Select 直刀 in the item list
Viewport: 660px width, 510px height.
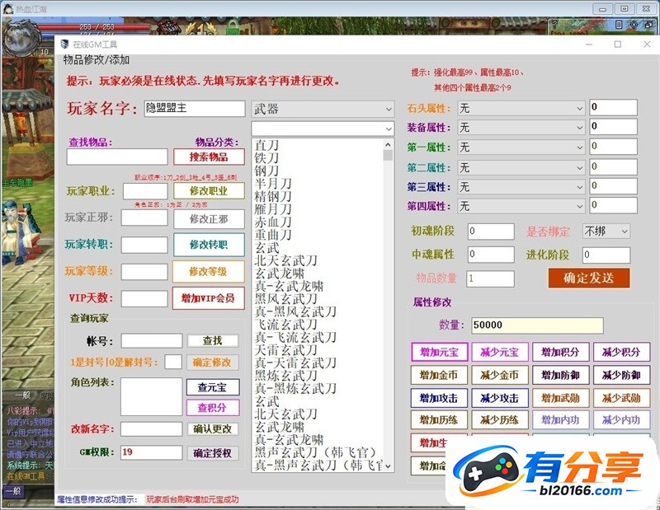coord(266,145)
